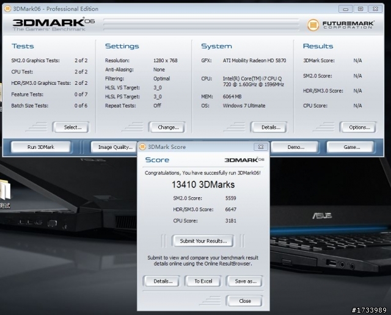Click the 'Windows 7 Ultimate' OS text
Screen dimensions: 391x315
click(x=244, y=106)
